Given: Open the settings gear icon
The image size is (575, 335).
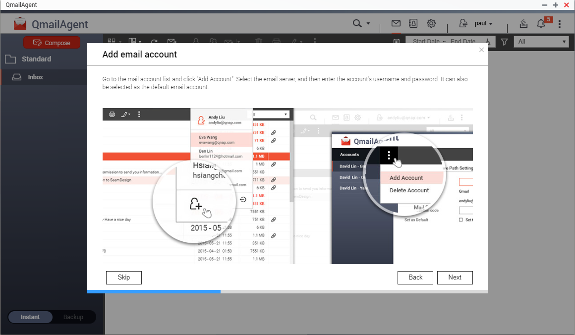Looking at the screenshot, I should pyautogui.click(x=431, y=23).
